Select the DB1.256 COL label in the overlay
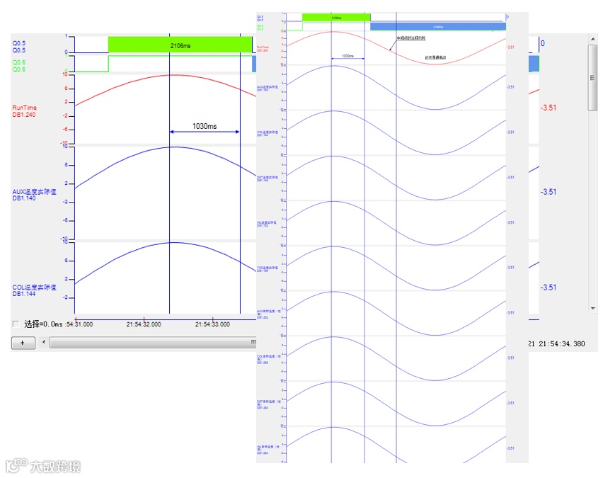This screenshot has width=615, height=478. click(x=269, y=360)
